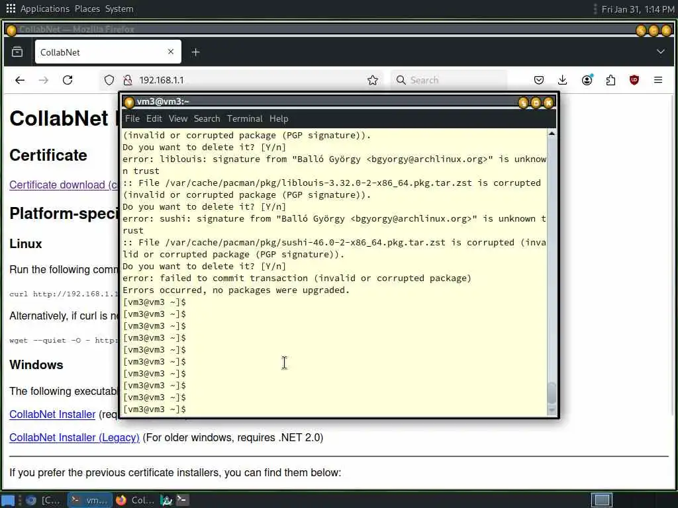The height and width of the screenshot is (508, 678).
Task: Open the Firefox hamburger menu
Action: point(658,80)
